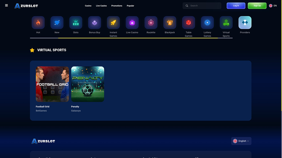Viewport: 282px width, 158px height.
Task: Select the Hot flame category icon
Action: (x=38, y=23)
